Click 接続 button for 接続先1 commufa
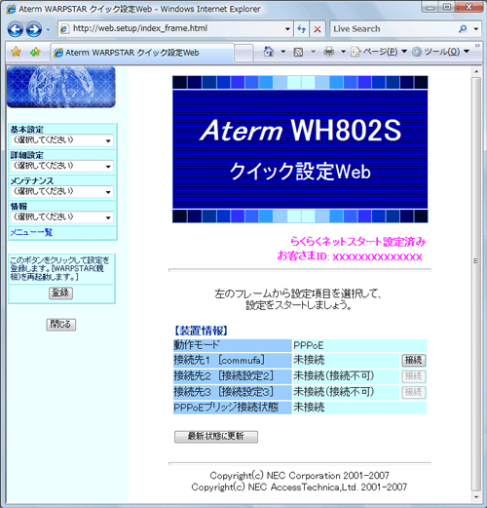The image size is (487, 508). pos(414,360)
